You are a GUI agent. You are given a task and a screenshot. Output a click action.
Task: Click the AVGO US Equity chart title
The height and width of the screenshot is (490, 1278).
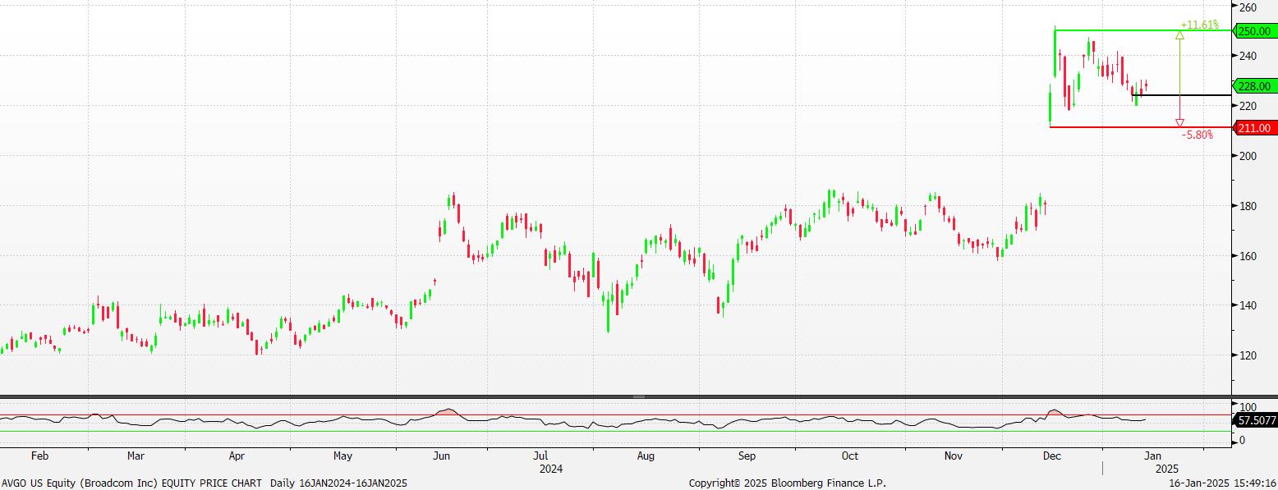[204, 483]
